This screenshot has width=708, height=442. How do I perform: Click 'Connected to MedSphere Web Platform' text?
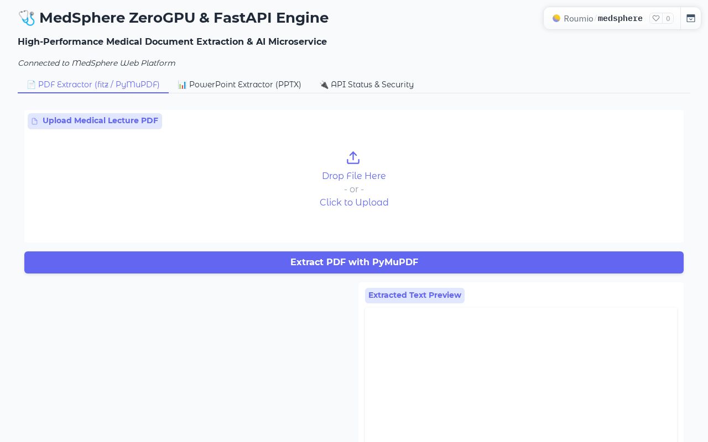[x=96, y=63]
